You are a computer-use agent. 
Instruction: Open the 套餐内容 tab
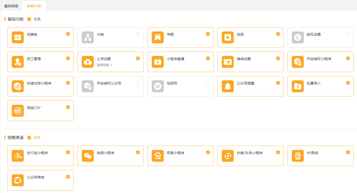tap(34, 6)
